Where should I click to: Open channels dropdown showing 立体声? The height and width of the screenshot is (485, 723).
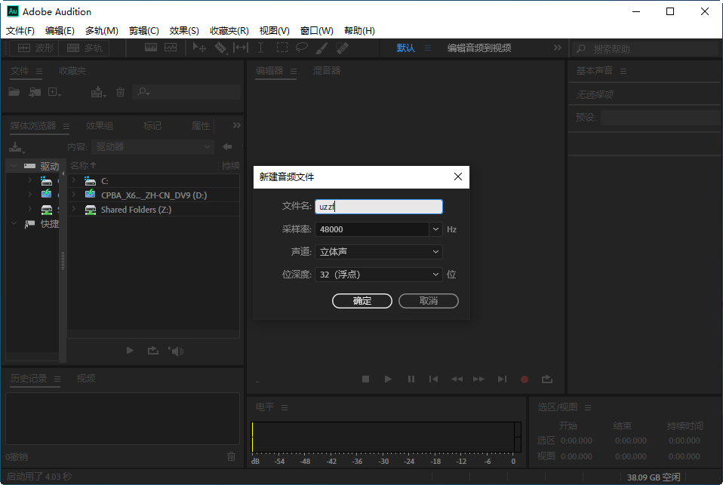(379, 252)
